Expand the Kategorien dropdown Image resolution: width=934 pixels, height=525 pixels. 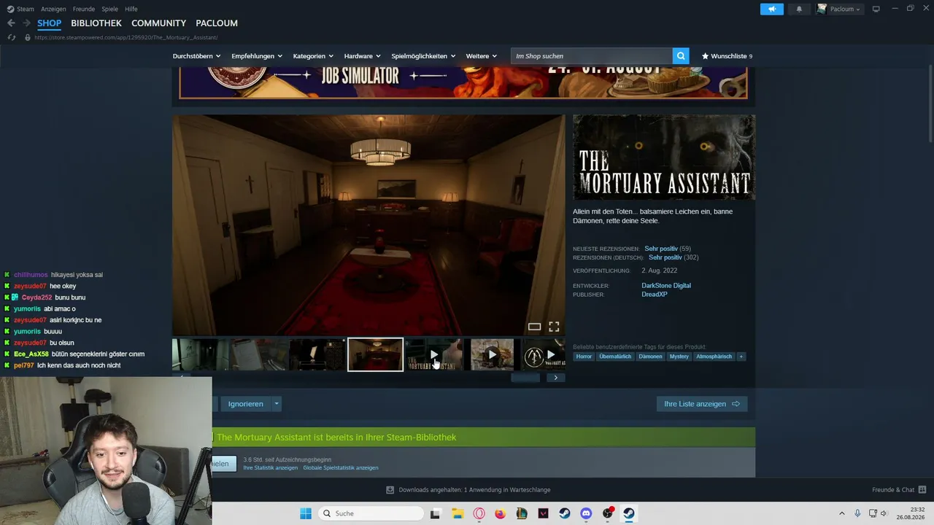pos(313,56)
